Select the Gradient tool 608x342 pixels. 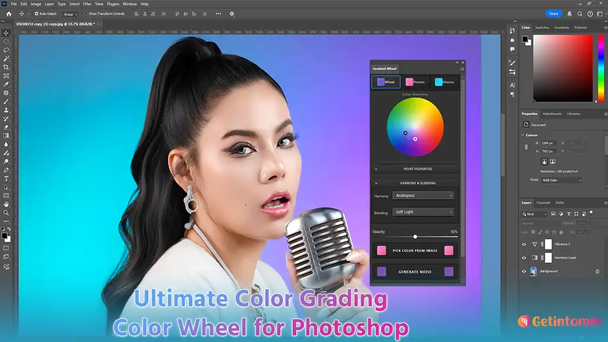point(6,136)
